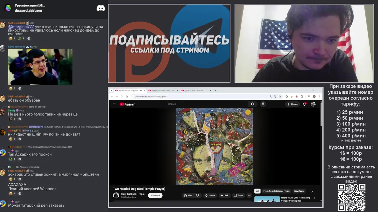Click the Create button on YouTube

(292, 104)
